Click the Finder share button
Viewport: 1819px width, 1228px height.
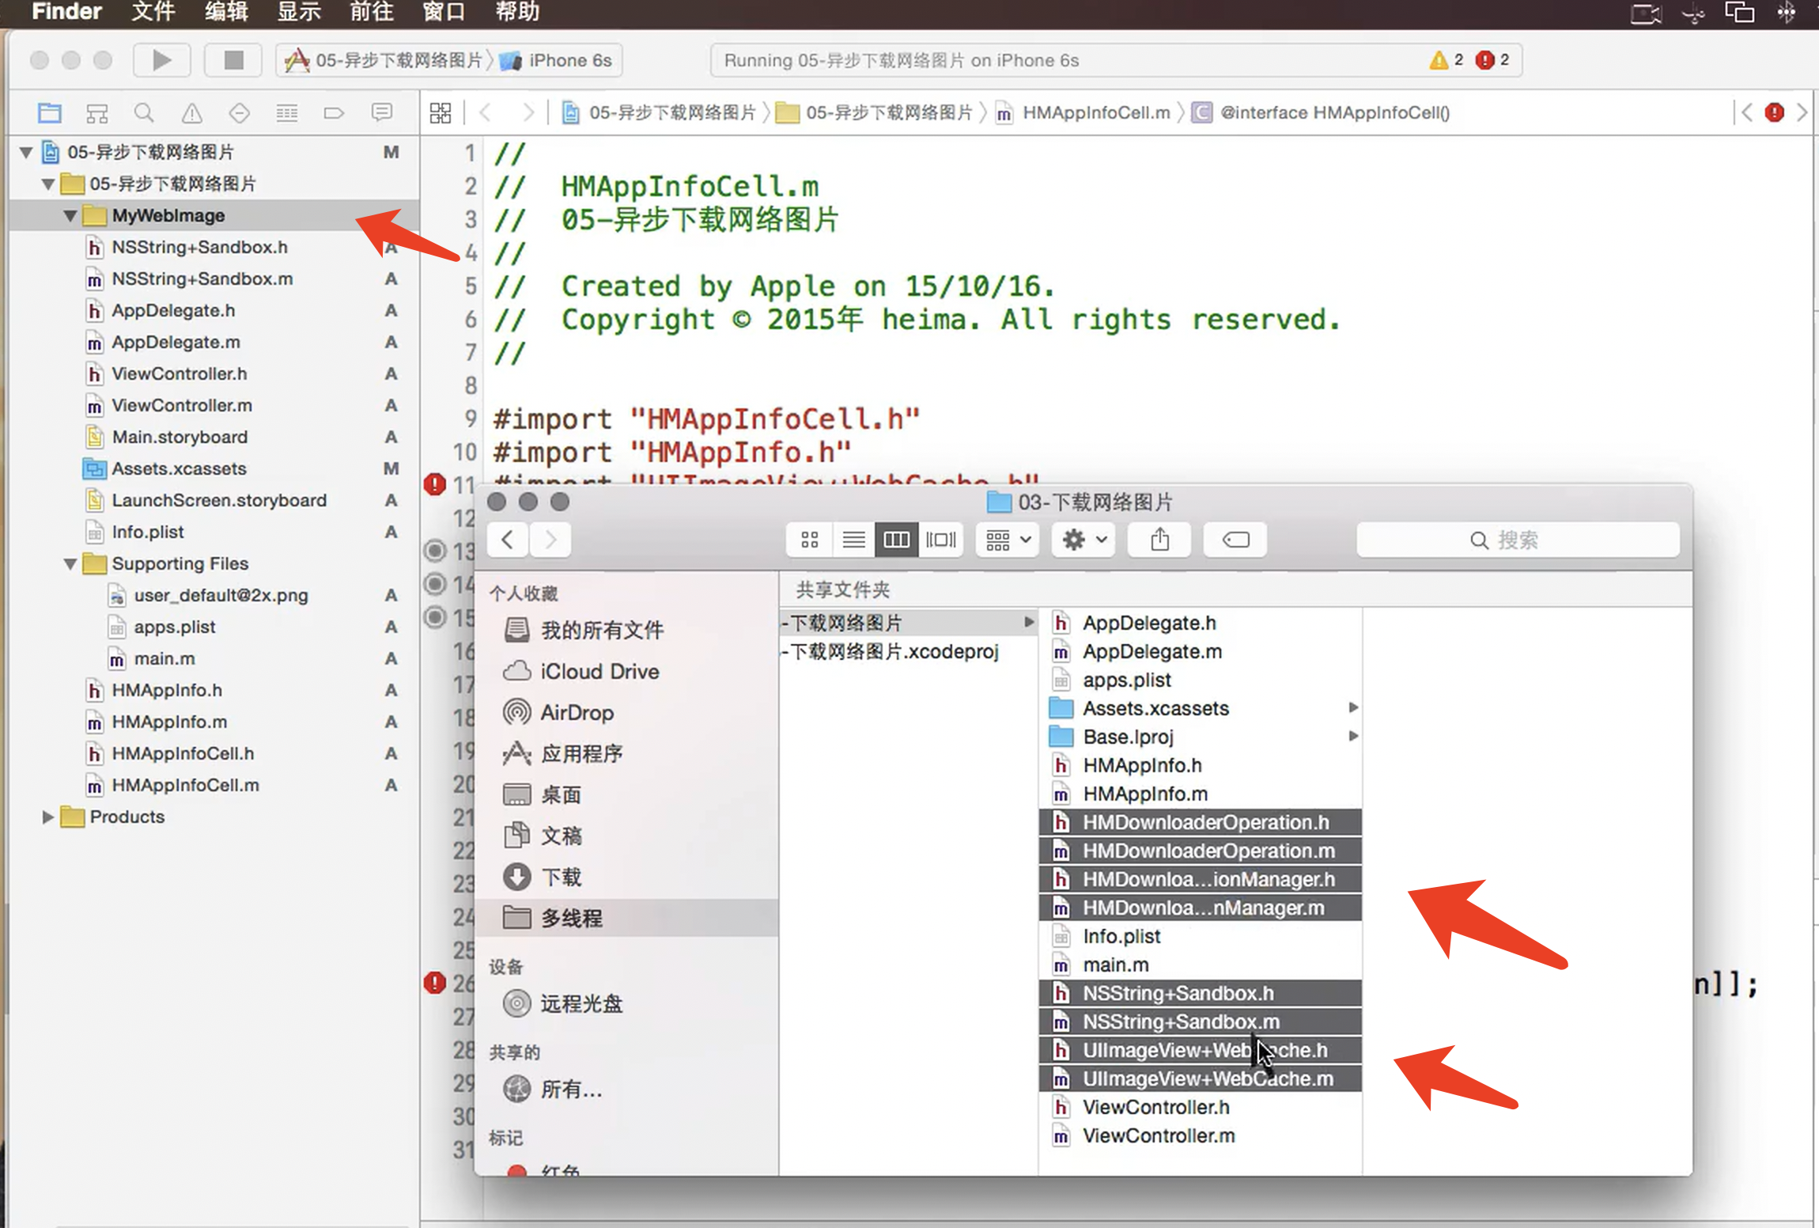(1159, 540)
